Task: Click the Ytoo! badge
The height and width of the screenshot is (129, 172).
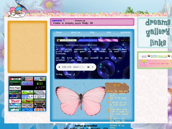Action: 15,101
